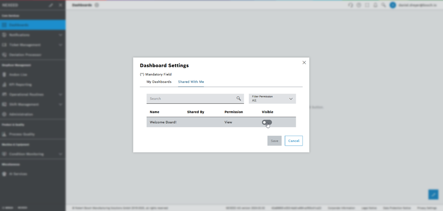The height and width of the screenshot is (211, 443).
Task: Click the Process Quality sidebar icon
Action: tap(4, 134)
